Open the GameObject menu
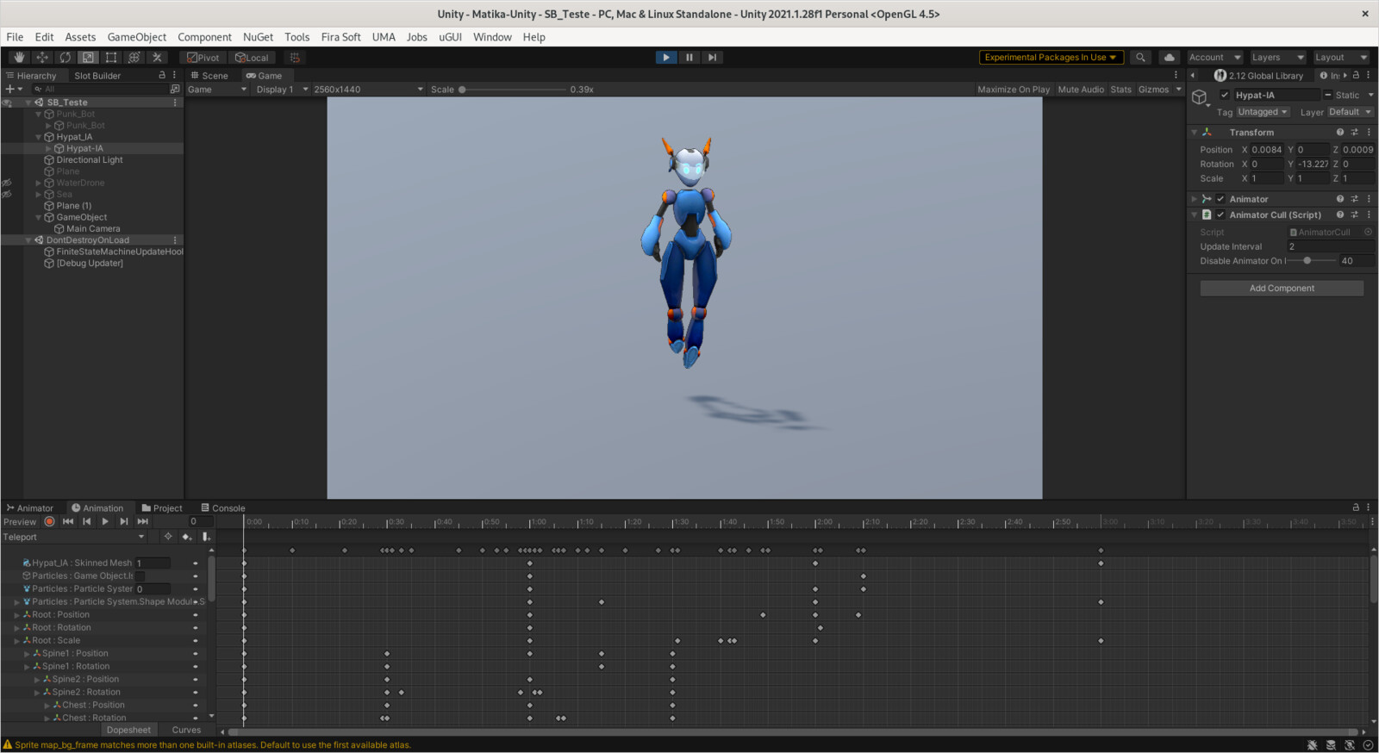The width and height of the screenshot is (1379, 753). [137, 37]
